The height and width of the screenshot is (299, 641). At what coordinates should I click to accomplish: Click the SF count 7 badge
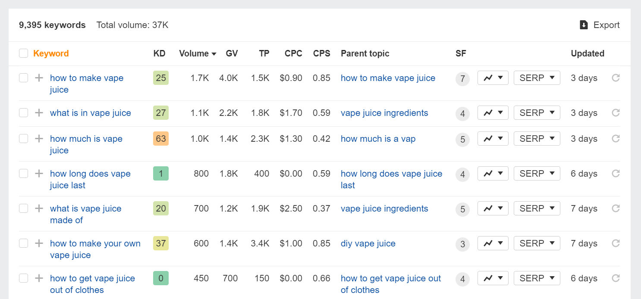pos(462,79)
